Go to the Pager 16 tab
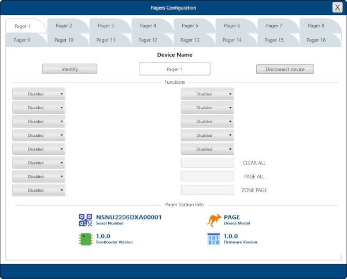The image size is (347, 279). pyautogui.click(x=316, y=40)
